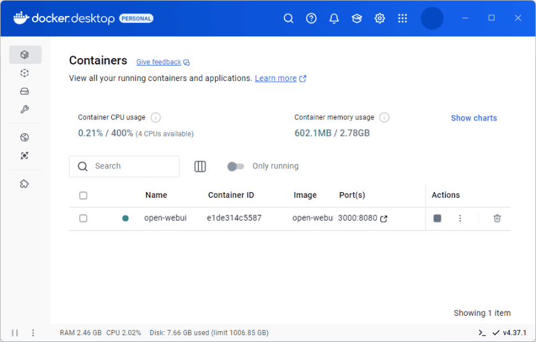The image size is (536, 342).
Task: Open the Images view in sidebar
Action: pyautogui.click(x=25, y=73)
